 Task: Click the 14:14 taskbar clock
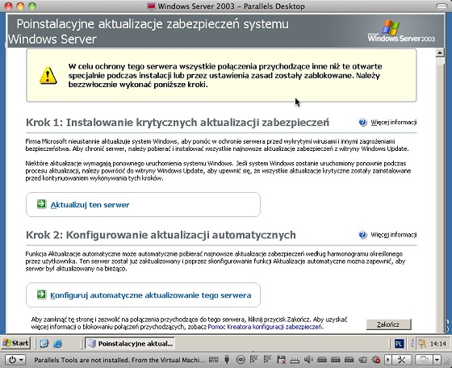437,344
